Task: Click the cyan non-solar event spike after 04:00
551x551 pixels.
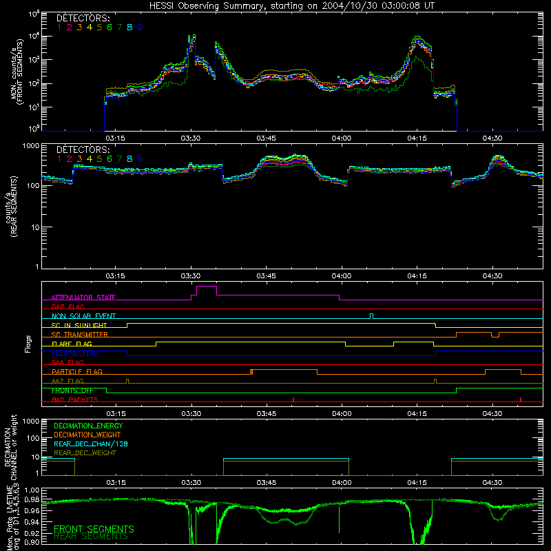Action: 372,316
